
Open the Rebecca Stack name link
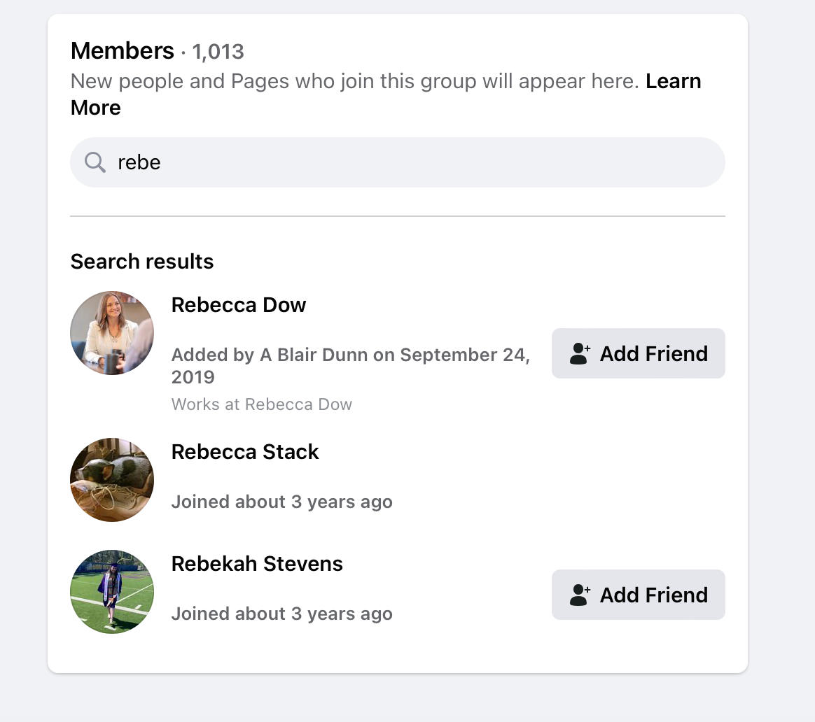[x=245, y=452]
